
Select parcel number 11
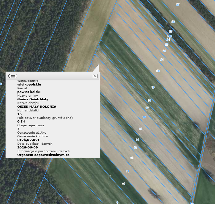127,171
